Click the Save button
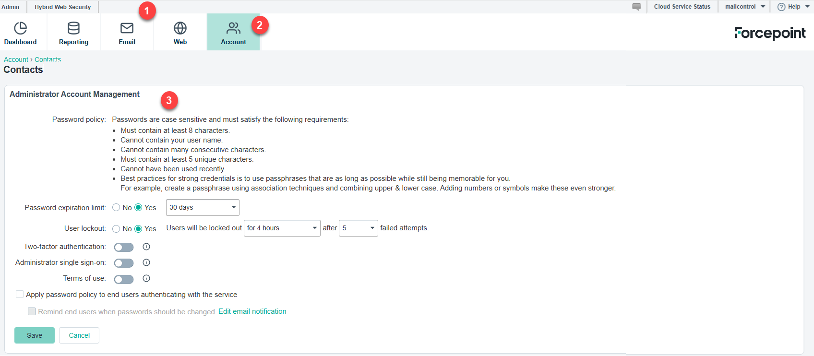Viewport: 814px width, 356px height. click(x=35, y=335)
